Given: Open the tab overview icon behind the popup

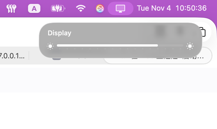Looking at the screenshot, I should [203, 32].
